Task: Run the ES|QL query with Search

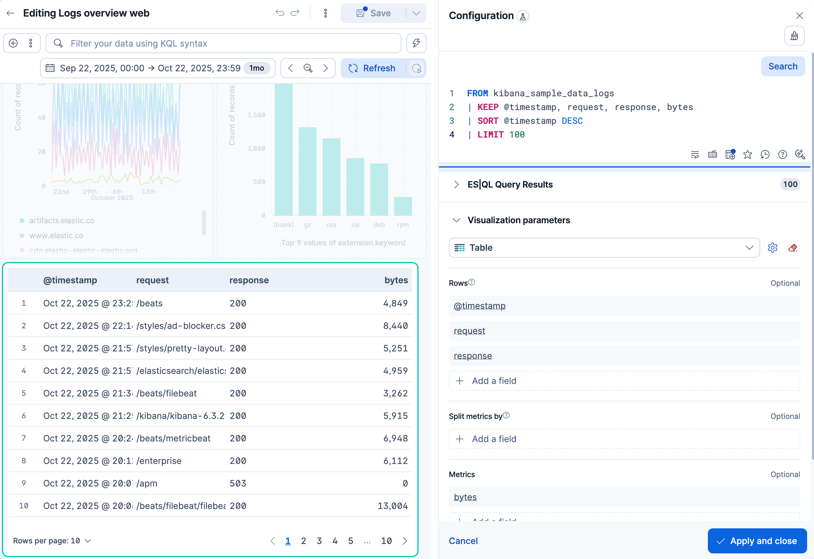Action: [783, 66]
